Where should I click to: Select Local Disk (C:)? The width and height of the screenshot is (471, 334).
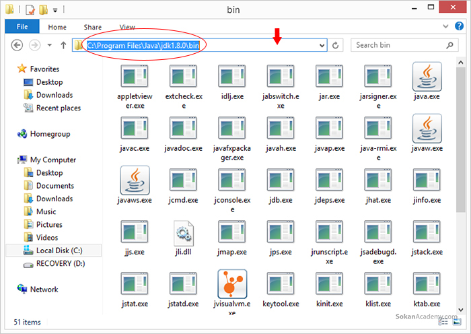53,250
